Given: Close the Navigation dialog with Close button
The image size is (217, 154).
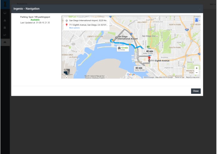Looking at the screenshot, I should [x=196, y=91].
